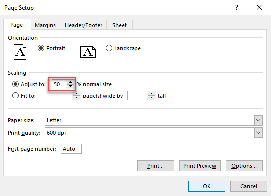This screenshot has height=196, width=271.
Task: Click the Adjust to percentage field
Action: pos(59,84)
